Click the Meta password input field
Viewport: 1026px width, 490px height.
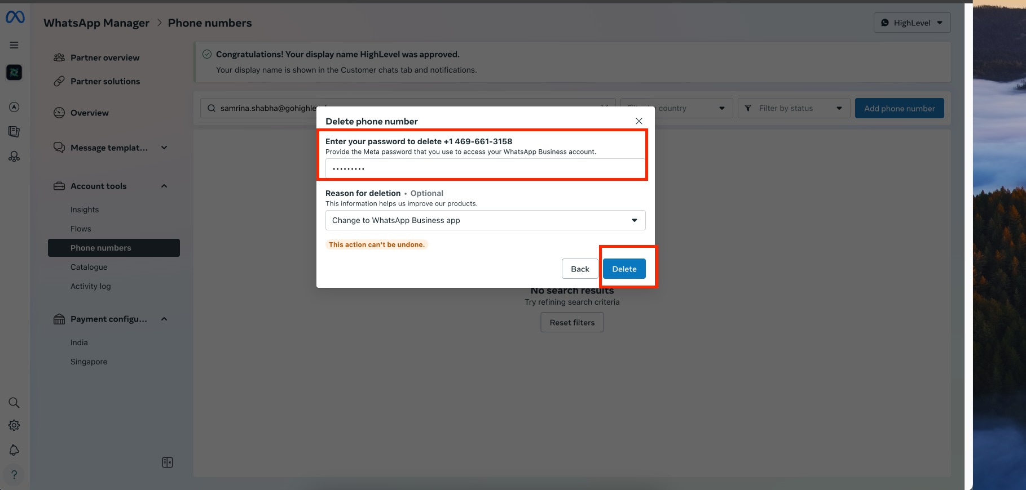coord(486,168)
